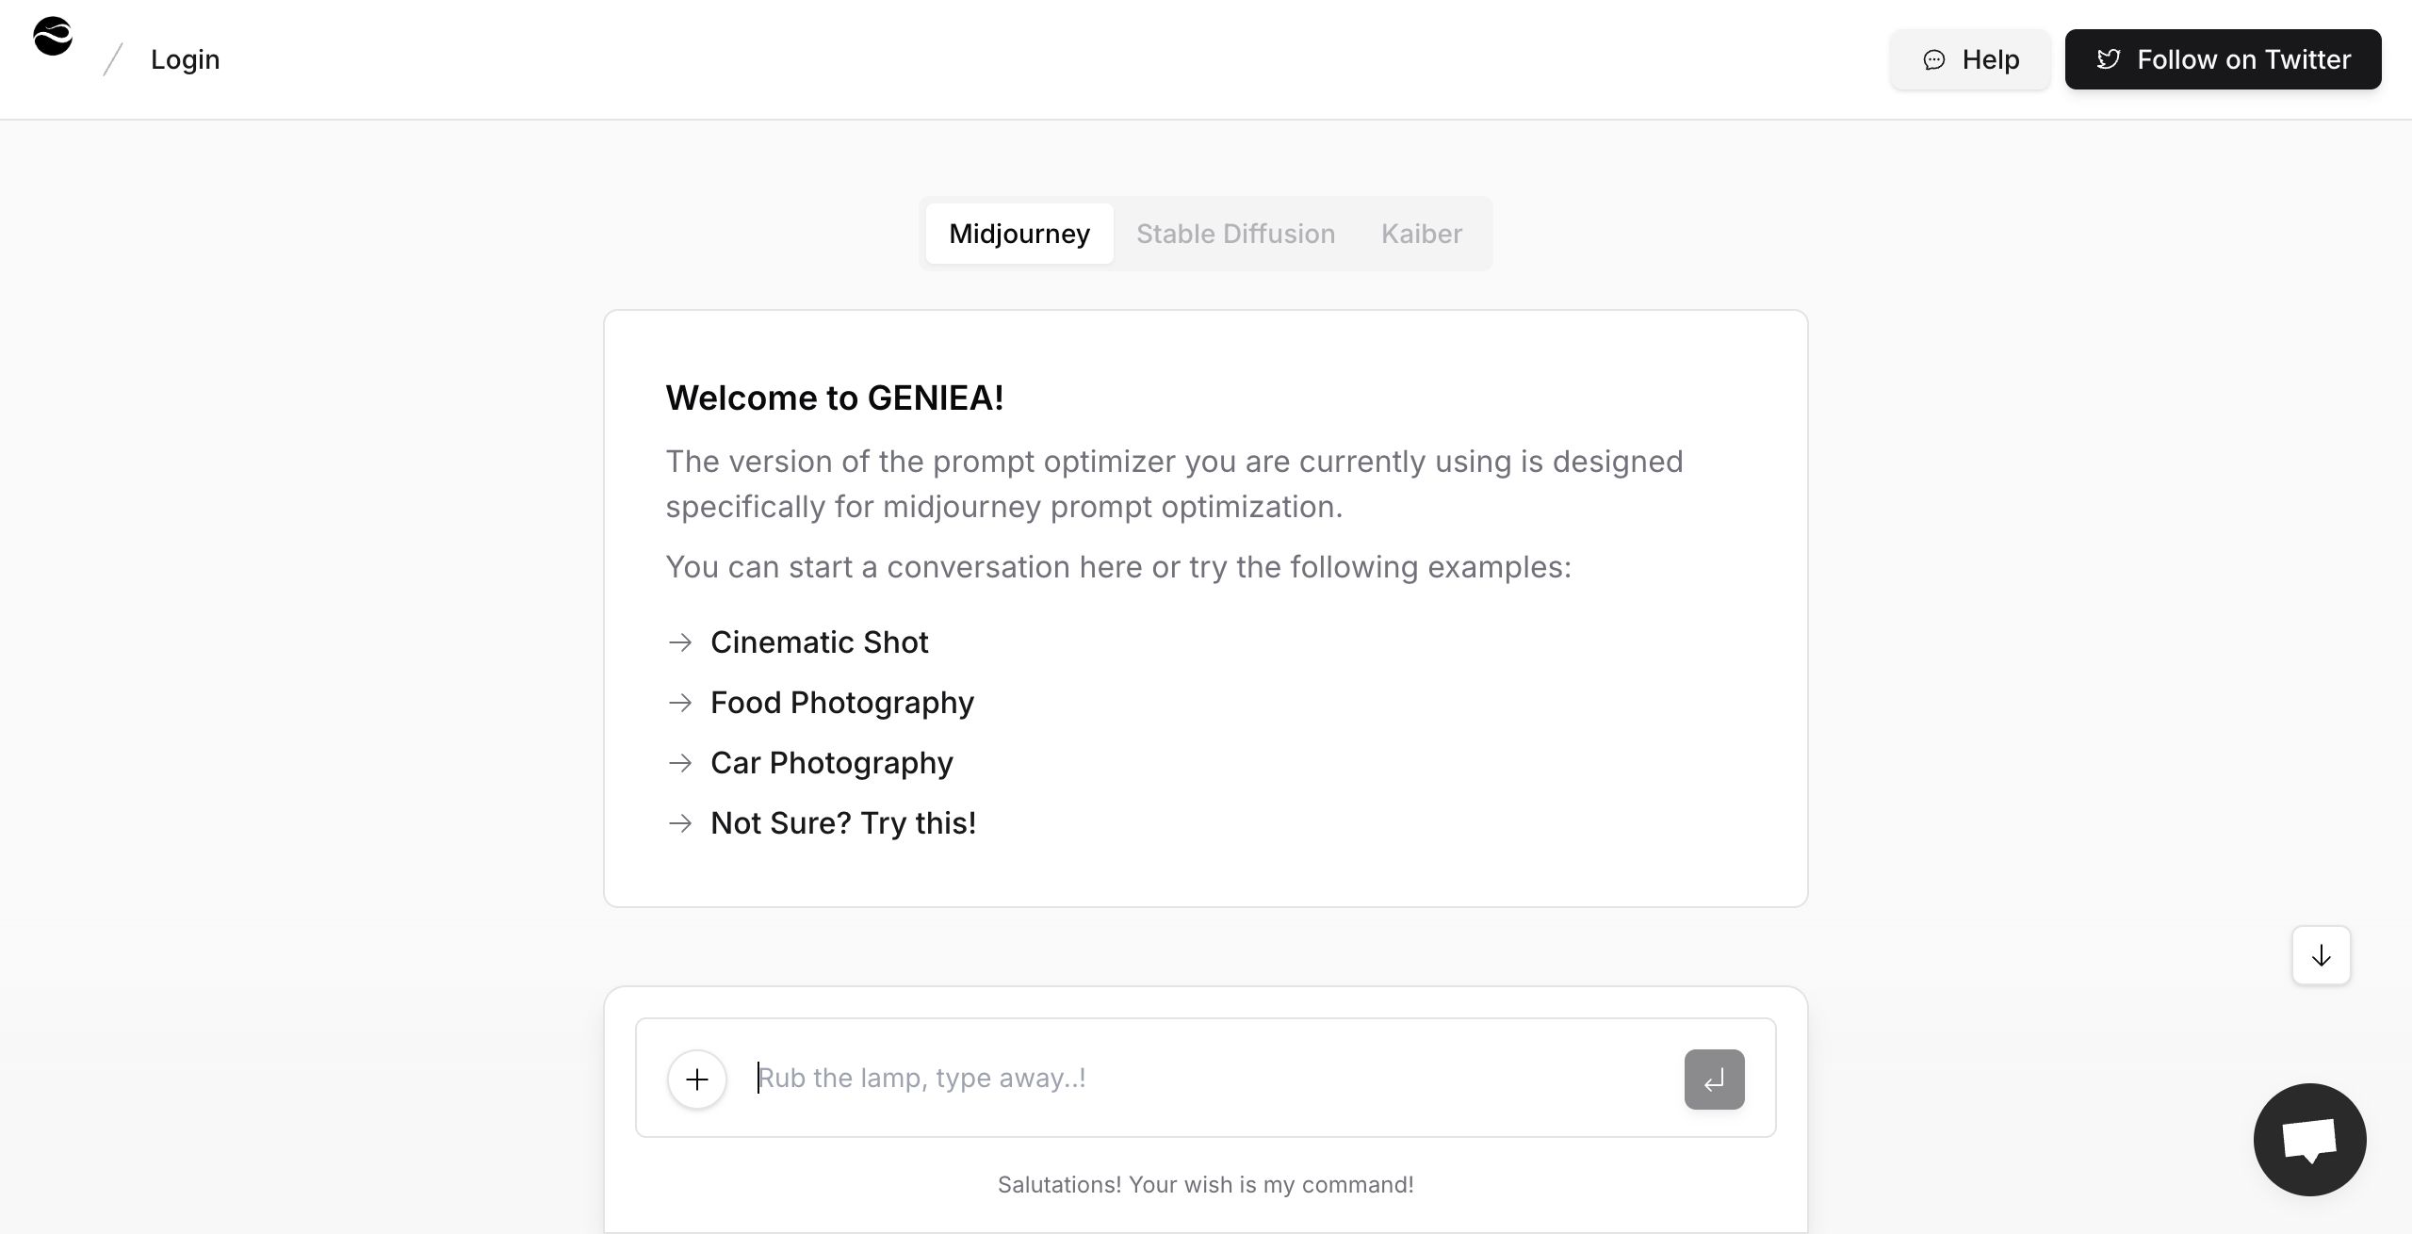
Task: Open the floating chat support widget
Action: pos(2309,1140)
